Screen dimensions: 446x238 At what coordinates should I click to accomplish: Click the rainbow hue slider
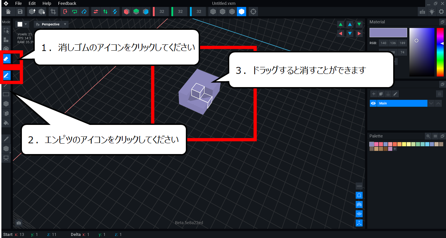pos(440,52)
